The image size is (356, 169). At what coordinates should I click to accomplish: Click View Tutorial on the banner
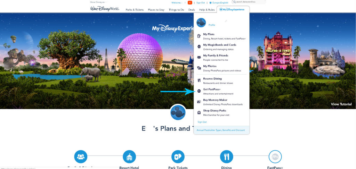[341, 104]
